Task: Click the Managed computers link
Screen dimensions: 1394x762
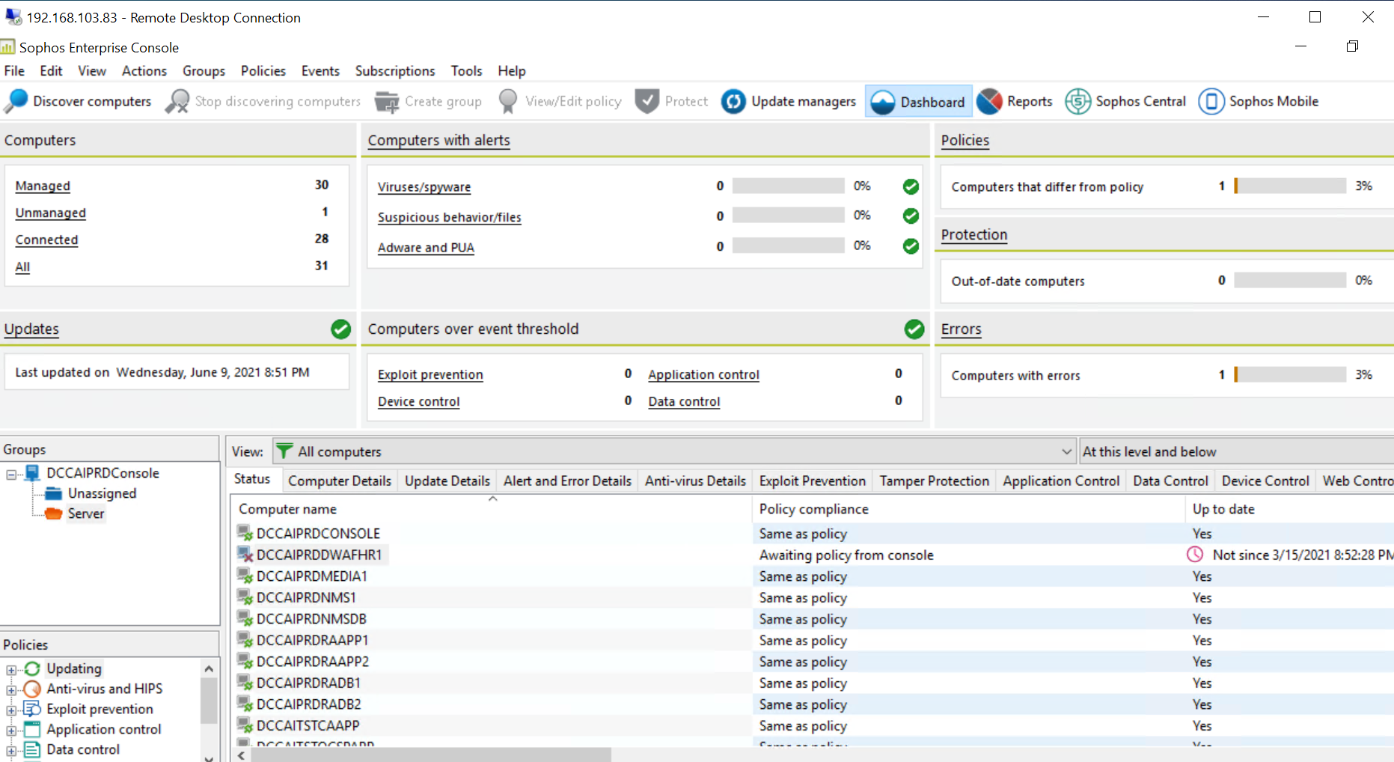Action: [x=43, y=186]
